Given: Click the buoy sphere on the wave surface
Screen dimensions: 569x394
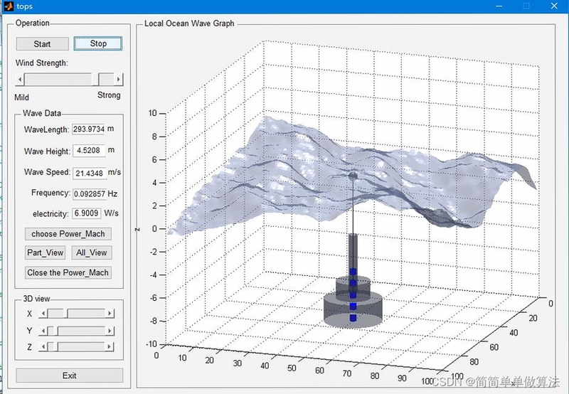Looking at the screenshot, I should click(x=353, y=176).
